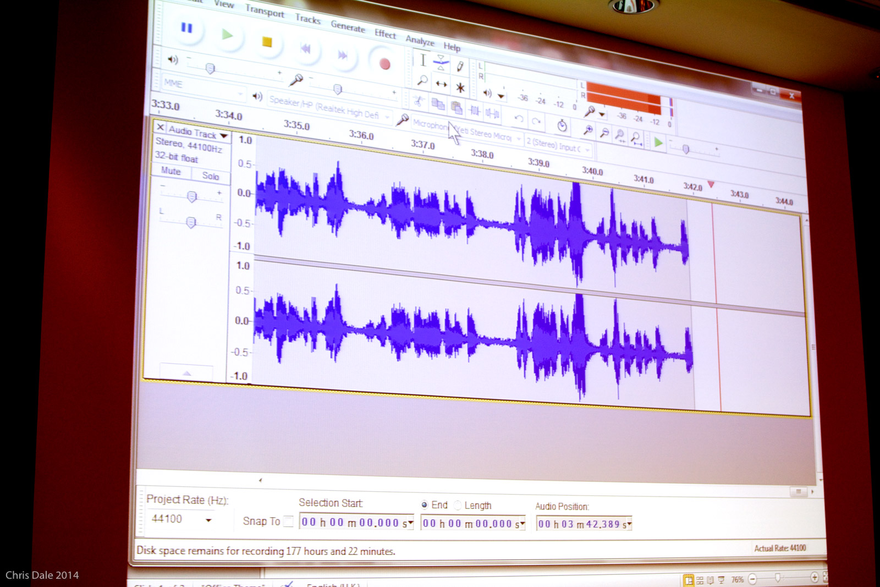Select the Envelope tool
Viewport: 880px width, 587px height.
point(440,62)
